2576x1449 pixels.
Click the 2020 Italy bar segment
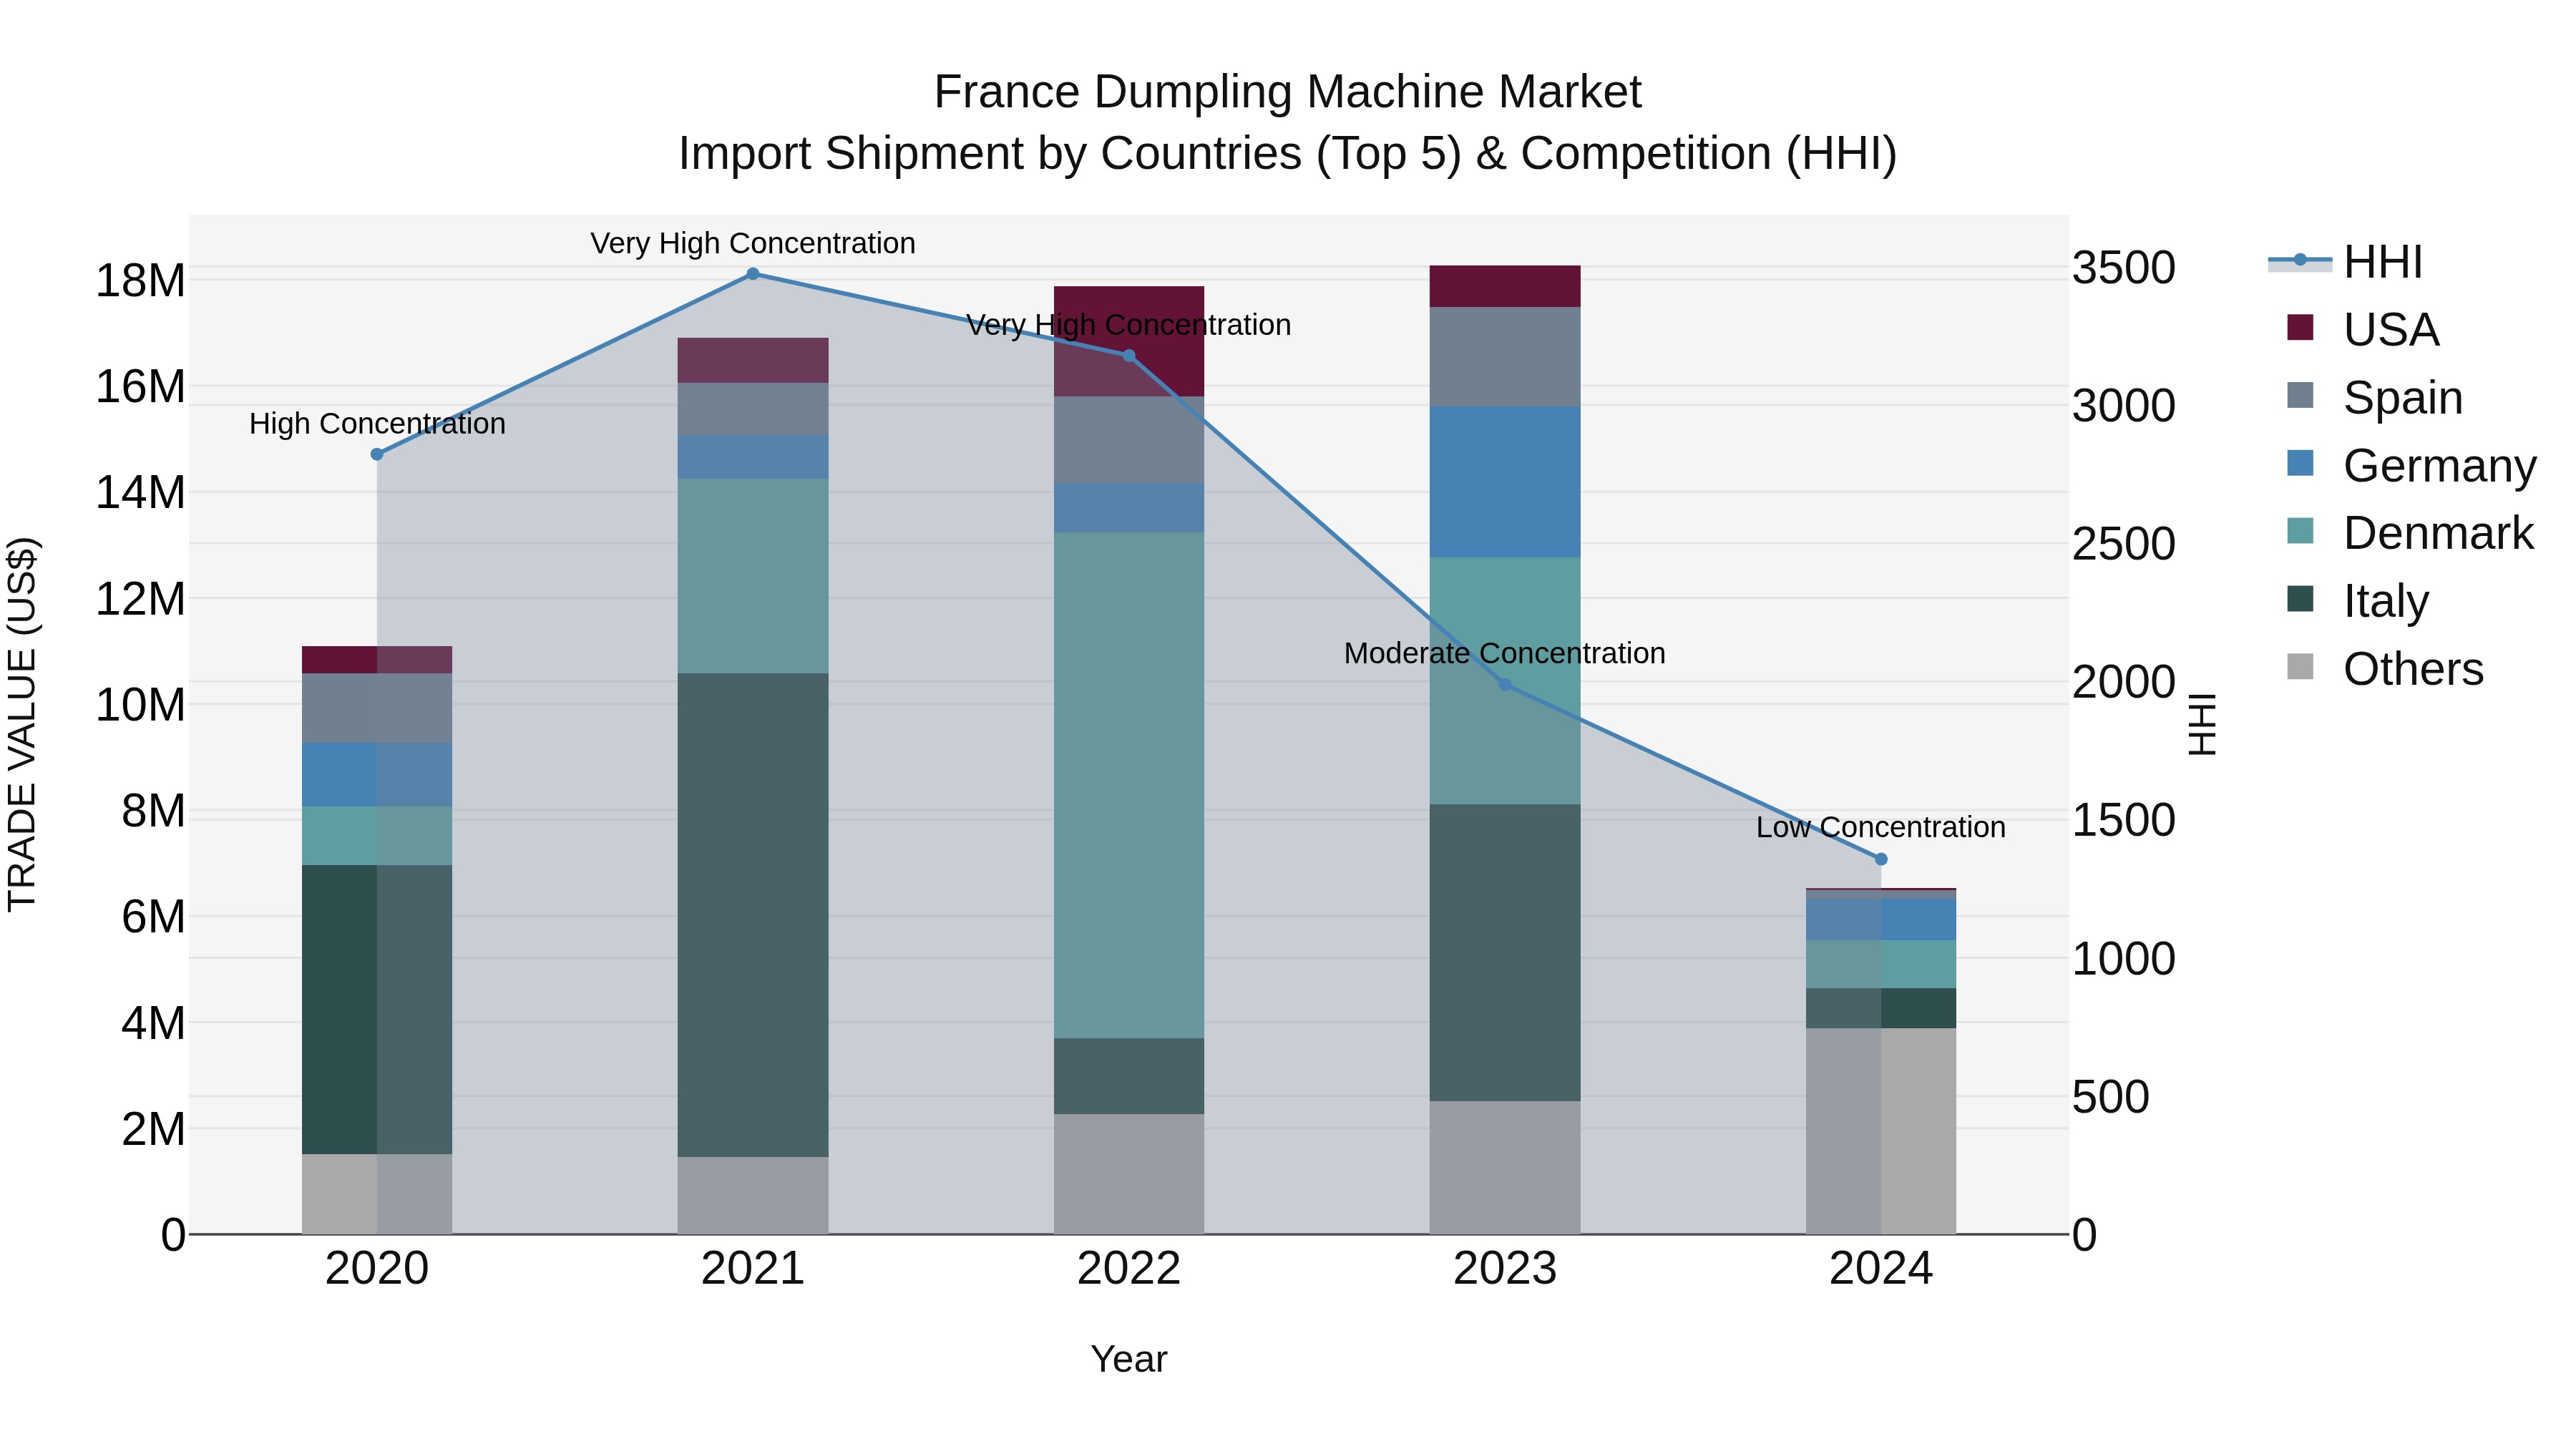[377, 1010]
